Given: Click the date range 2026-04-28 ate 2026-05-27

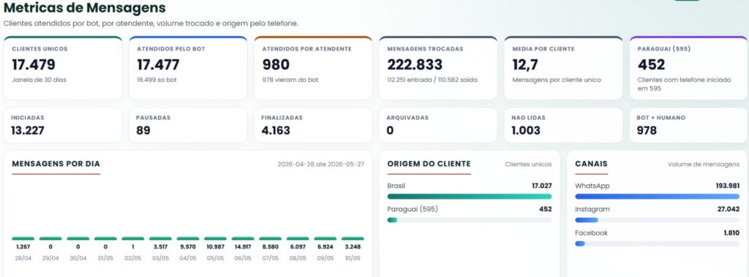Looking at the screenshot, I should point(320,164).
